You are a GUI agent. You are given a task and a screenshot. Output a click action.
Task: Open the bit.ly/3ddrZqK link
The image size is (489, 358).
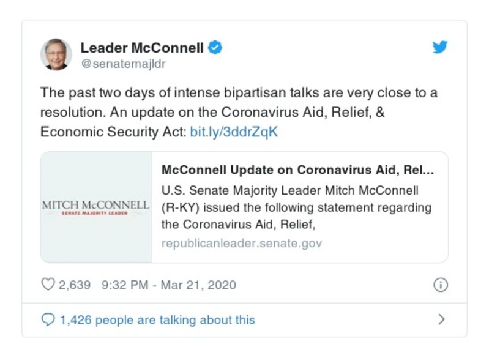point(233,132)
